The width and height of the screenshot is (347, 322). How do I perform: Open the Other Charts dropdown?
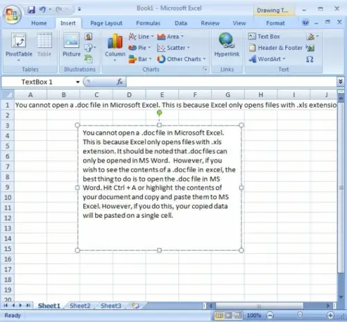[x=181, y=59]
